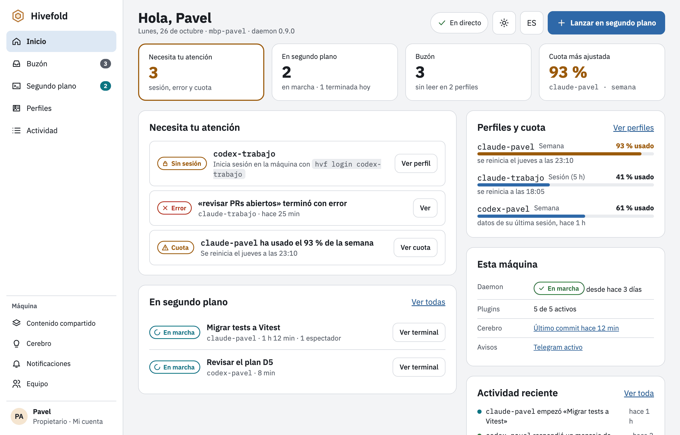Open Actividad in the sidebar
680x435 pixels.
point(61,130)
